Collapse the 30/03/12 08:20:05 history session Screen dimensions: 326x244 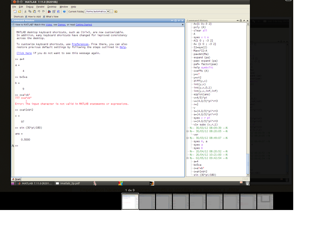pos(188,131)
